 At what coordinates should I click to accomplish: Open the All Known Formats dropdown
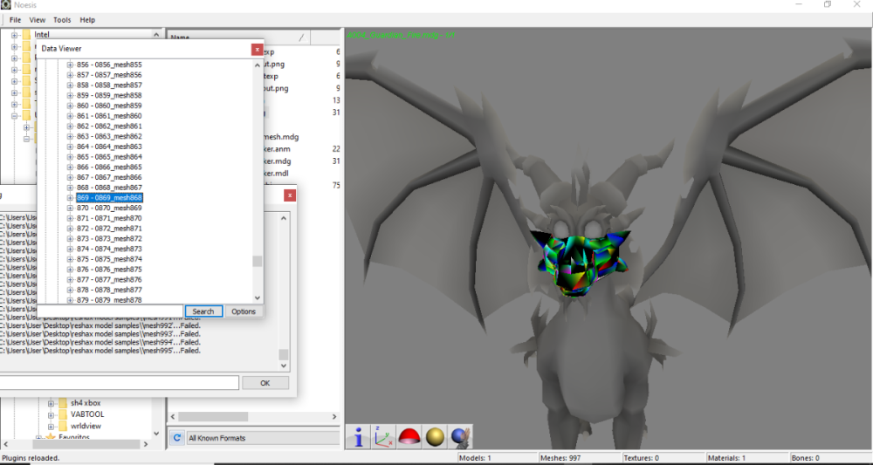coord(262,438)
